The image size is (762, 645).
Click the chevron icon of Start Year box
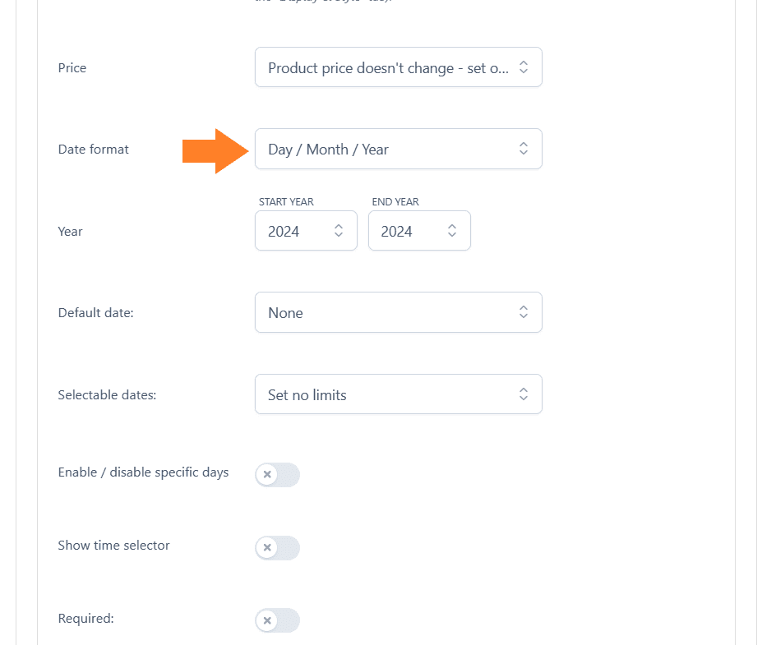tap(339, 230)
